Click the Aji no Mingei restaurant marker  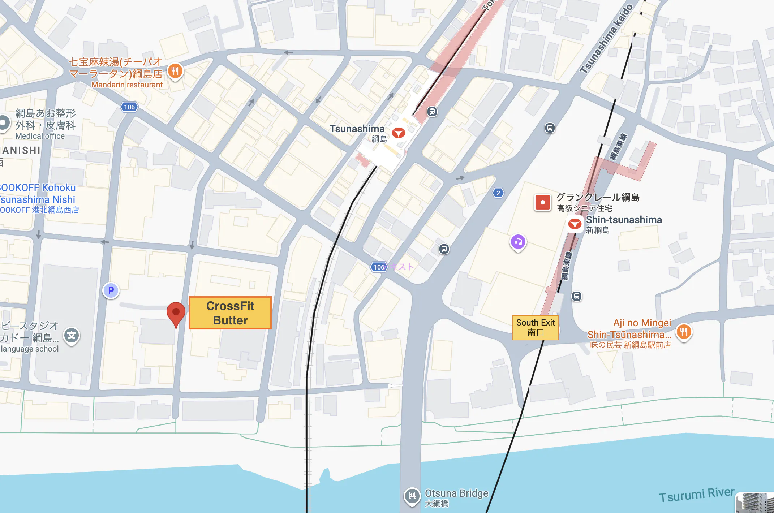tap(684, 332)
